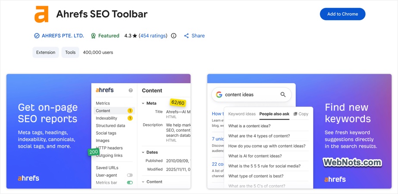Click the help question mark in Ahrefs panel
This screenshot has height=194, width=398.
click(131, 90)
